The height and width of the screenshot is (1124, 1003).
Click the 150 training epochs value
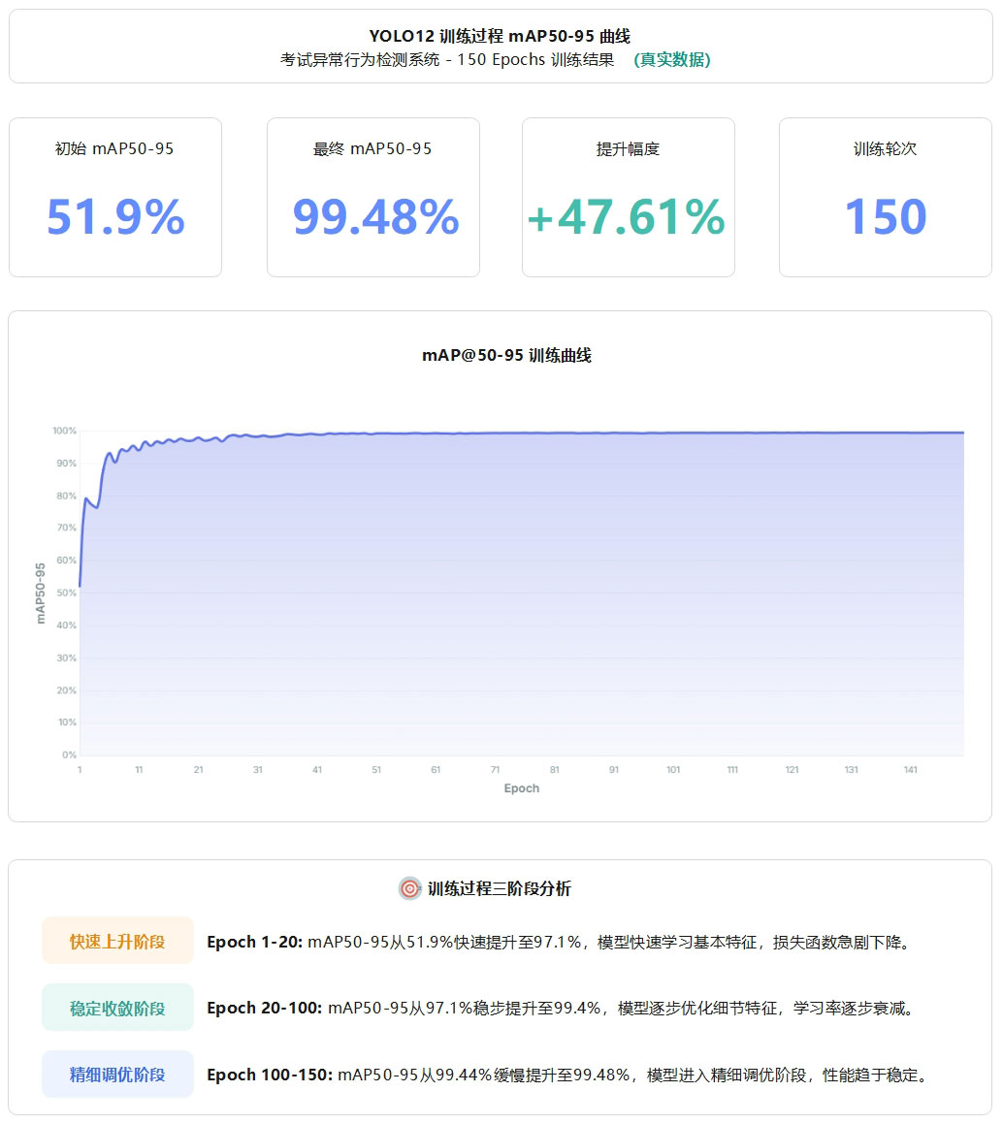[885, 217]
